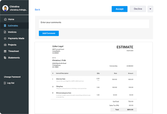The image size is (167, 114).
Task: Click the Payments Made dollar icon
Action: (x=5, y=38)
